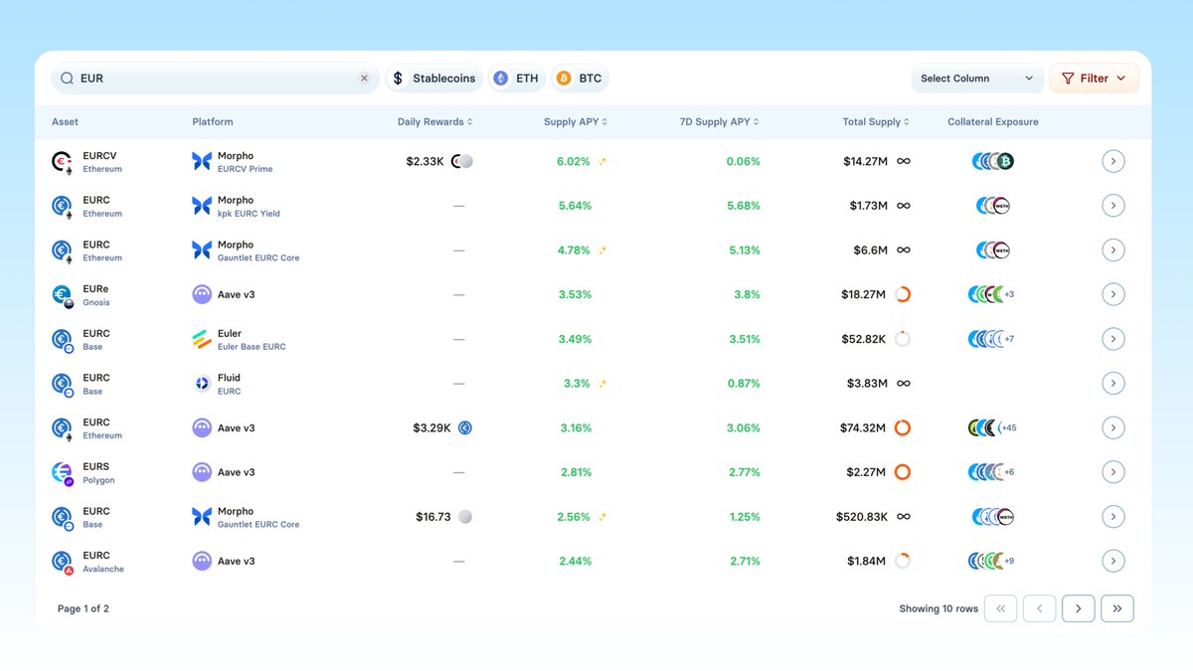
Task: Click the EURS Polygon asset icon
Action: pyautogui.click(x=62, y=471)
